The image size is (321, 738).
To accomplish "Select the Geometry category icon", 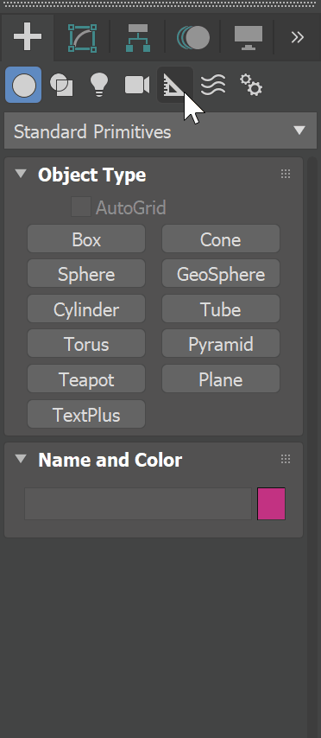I will [x=23, y=86].
